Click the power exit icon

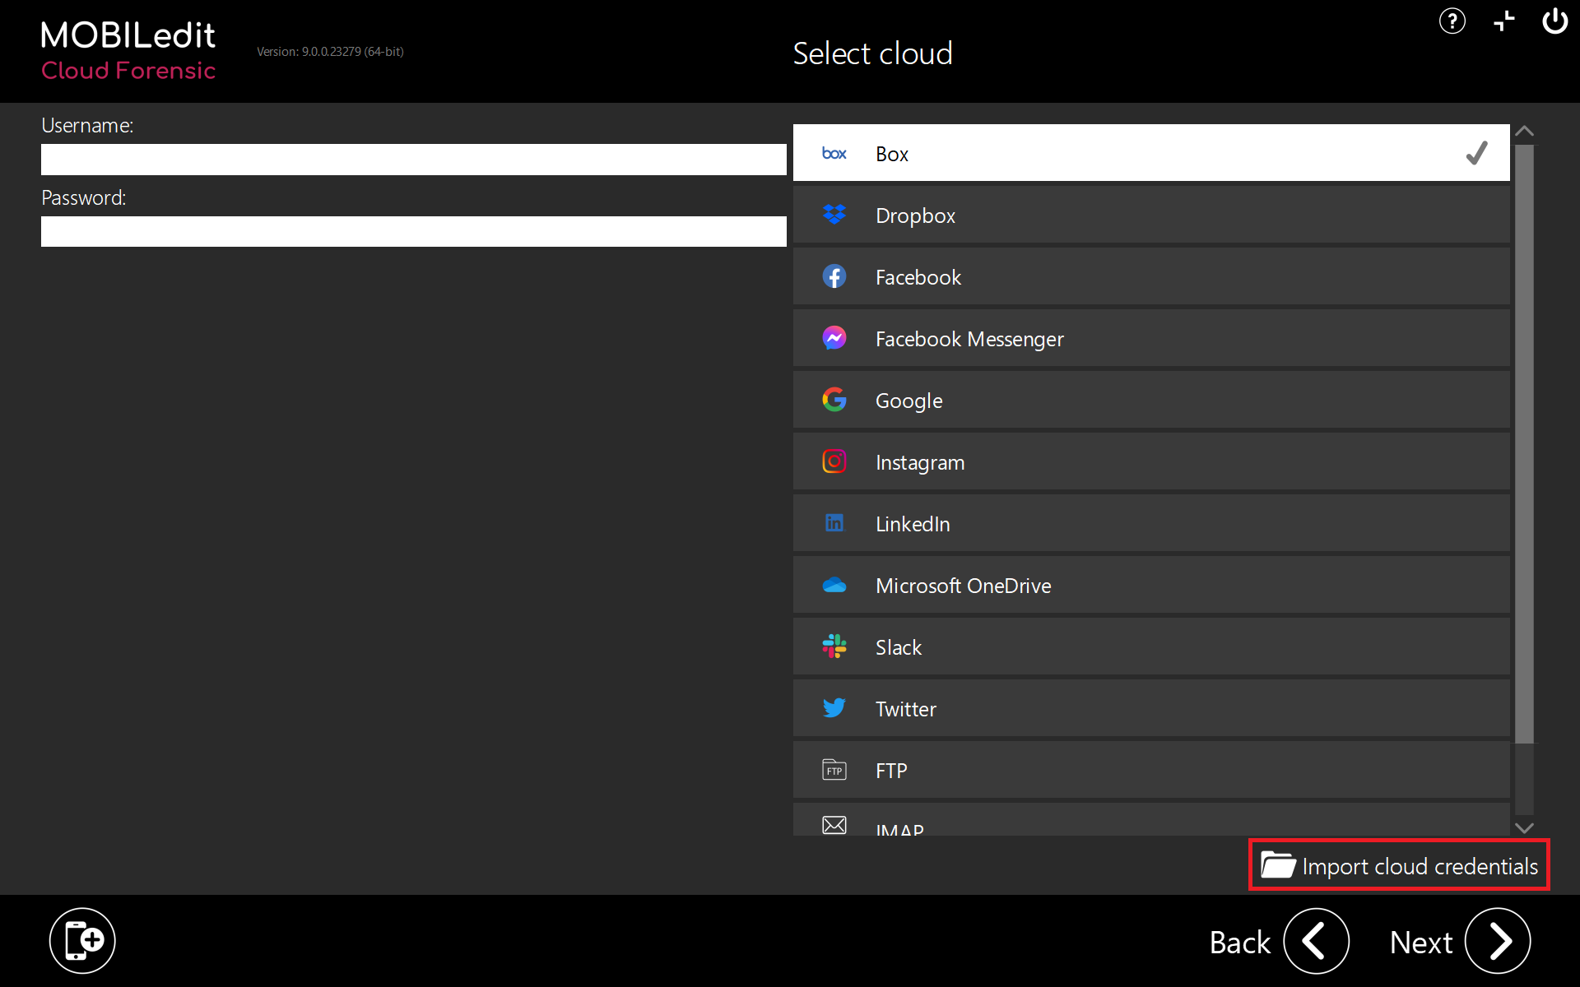(1554, 21)
